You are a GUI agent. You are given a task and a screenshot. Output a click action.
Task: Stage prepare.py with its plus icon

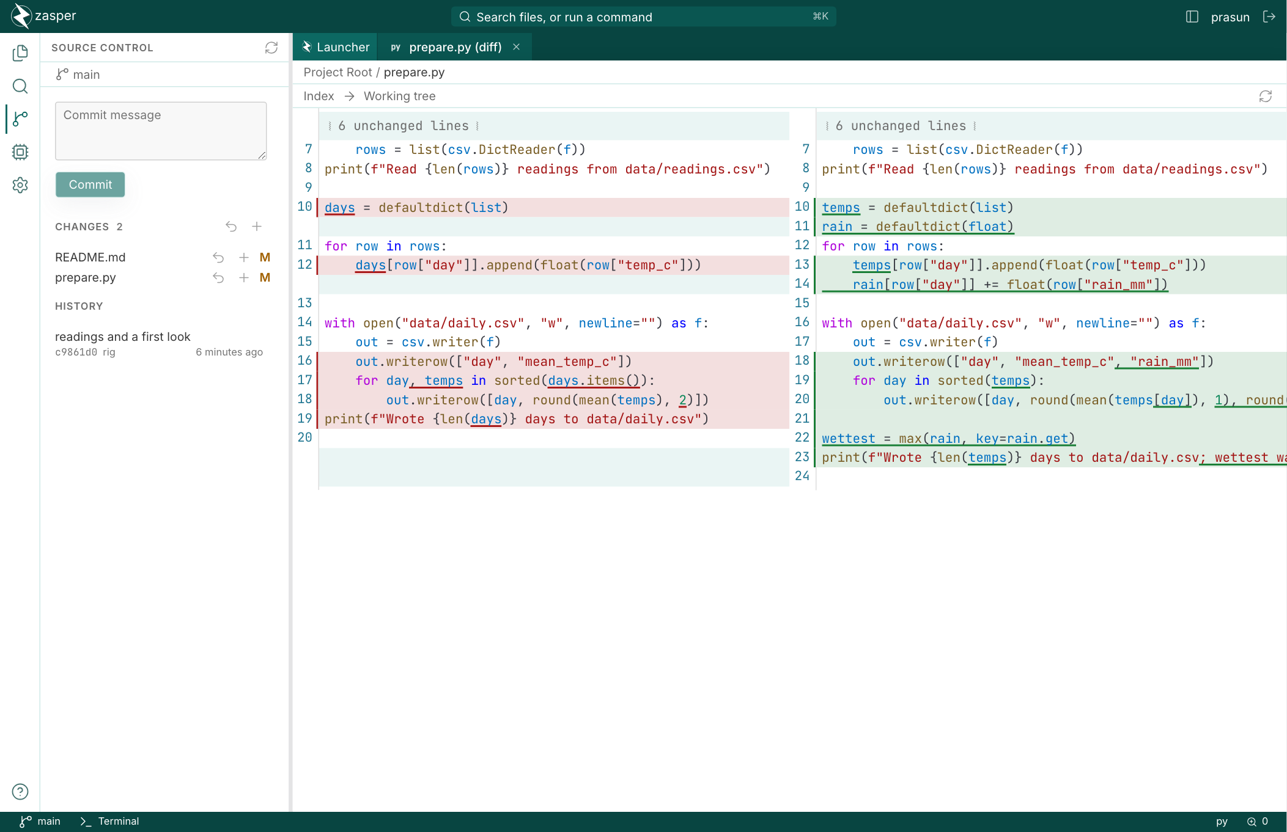pos(244,277)
